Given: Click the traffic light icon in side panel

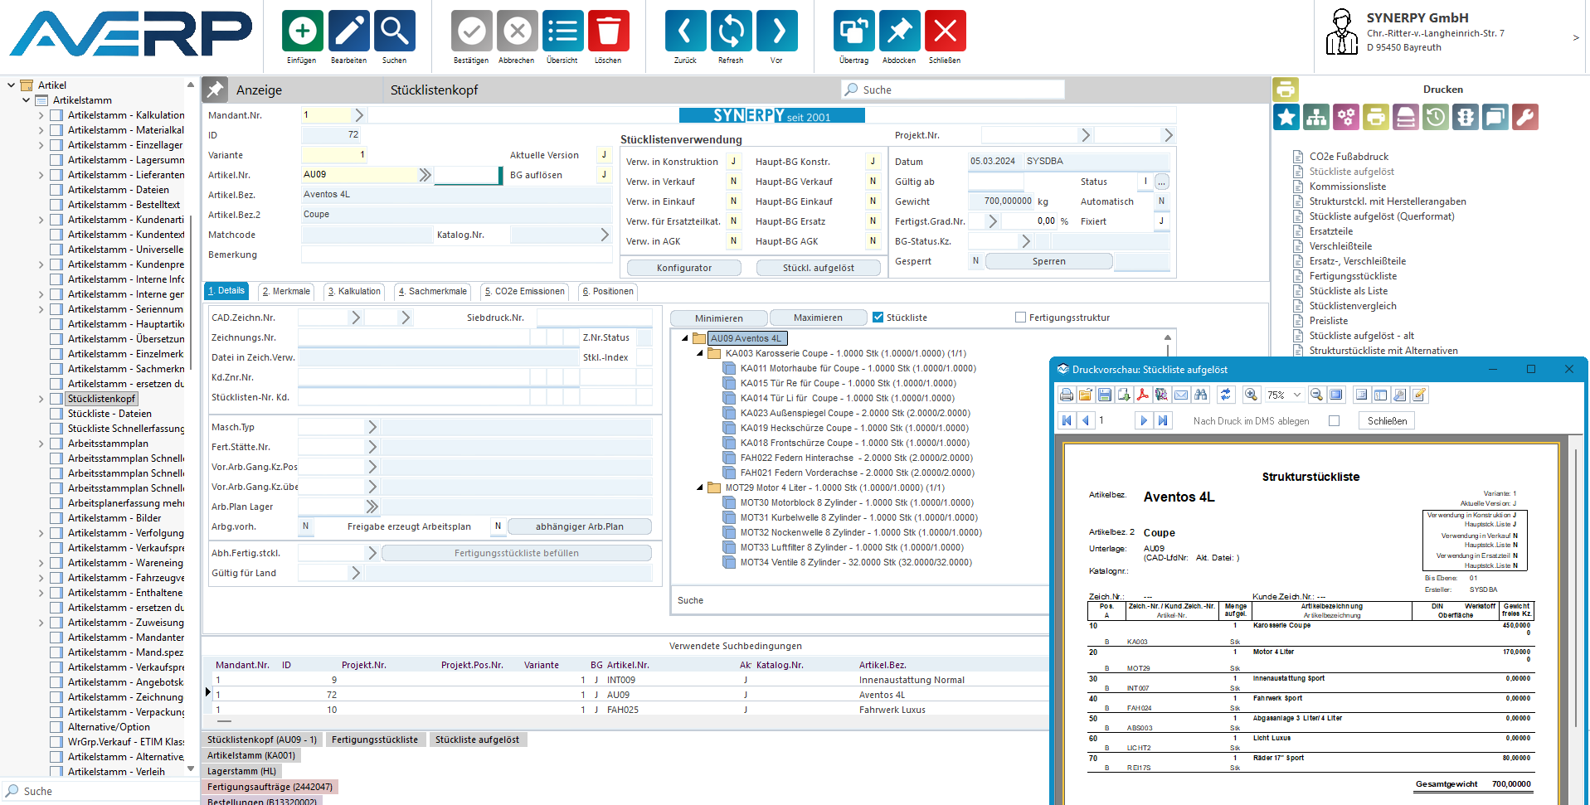Looking at the screenshot, I should (x=1466, y=118).
